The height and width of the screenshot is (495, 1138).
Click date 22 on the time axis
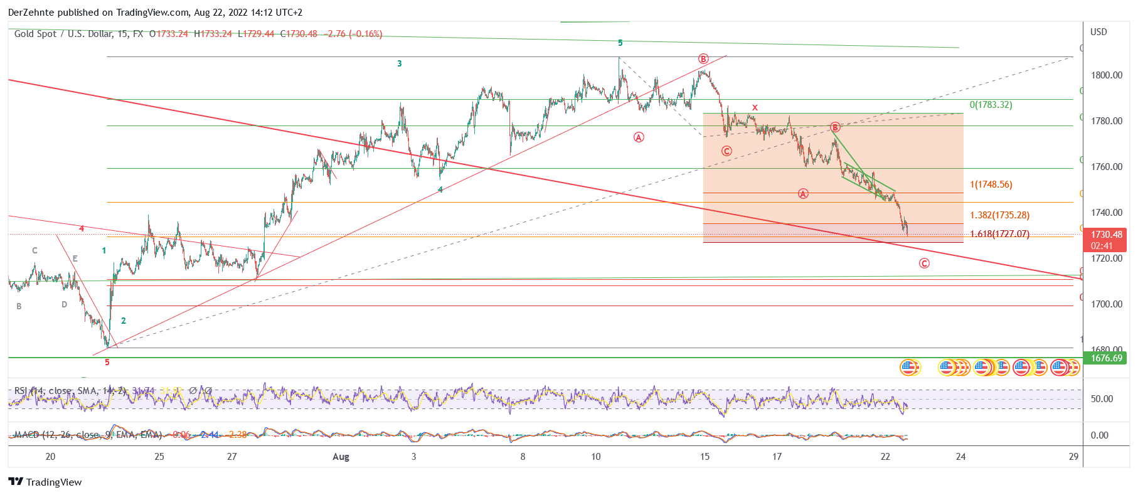(885, 457)
